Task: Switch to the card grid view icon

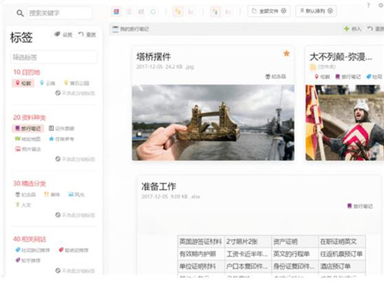Action: click(117, 11)
